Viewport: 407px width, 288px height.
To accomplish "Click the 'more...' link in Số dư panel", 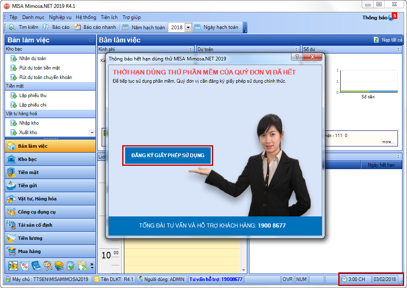I will point(388,142).
